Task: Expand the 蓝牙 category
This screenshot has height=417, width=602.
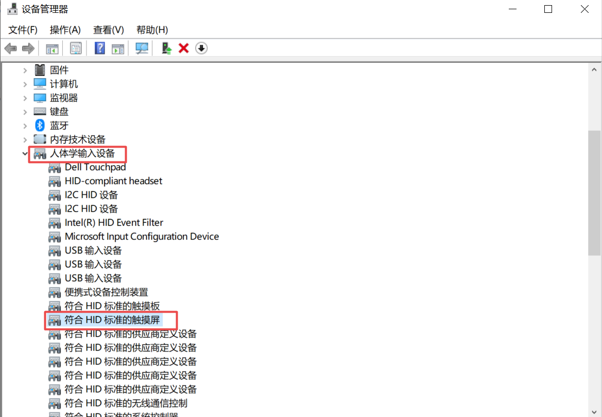Action: pos(25,125)
